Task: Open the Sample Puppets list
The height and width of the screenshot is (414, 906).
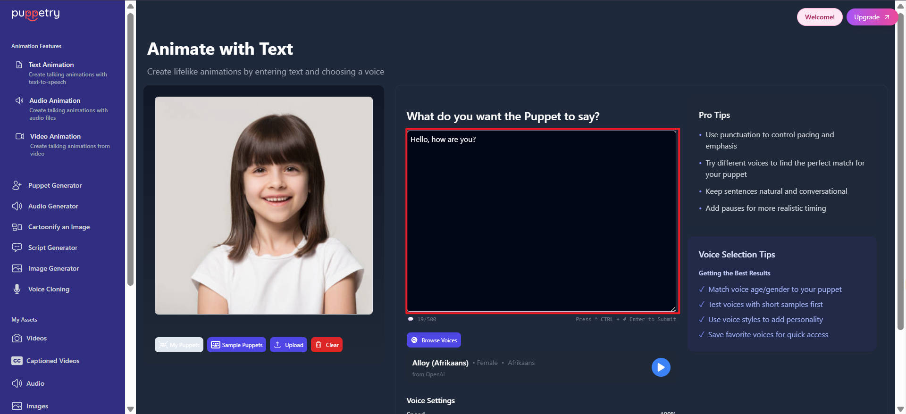Action: click(236, 345)
